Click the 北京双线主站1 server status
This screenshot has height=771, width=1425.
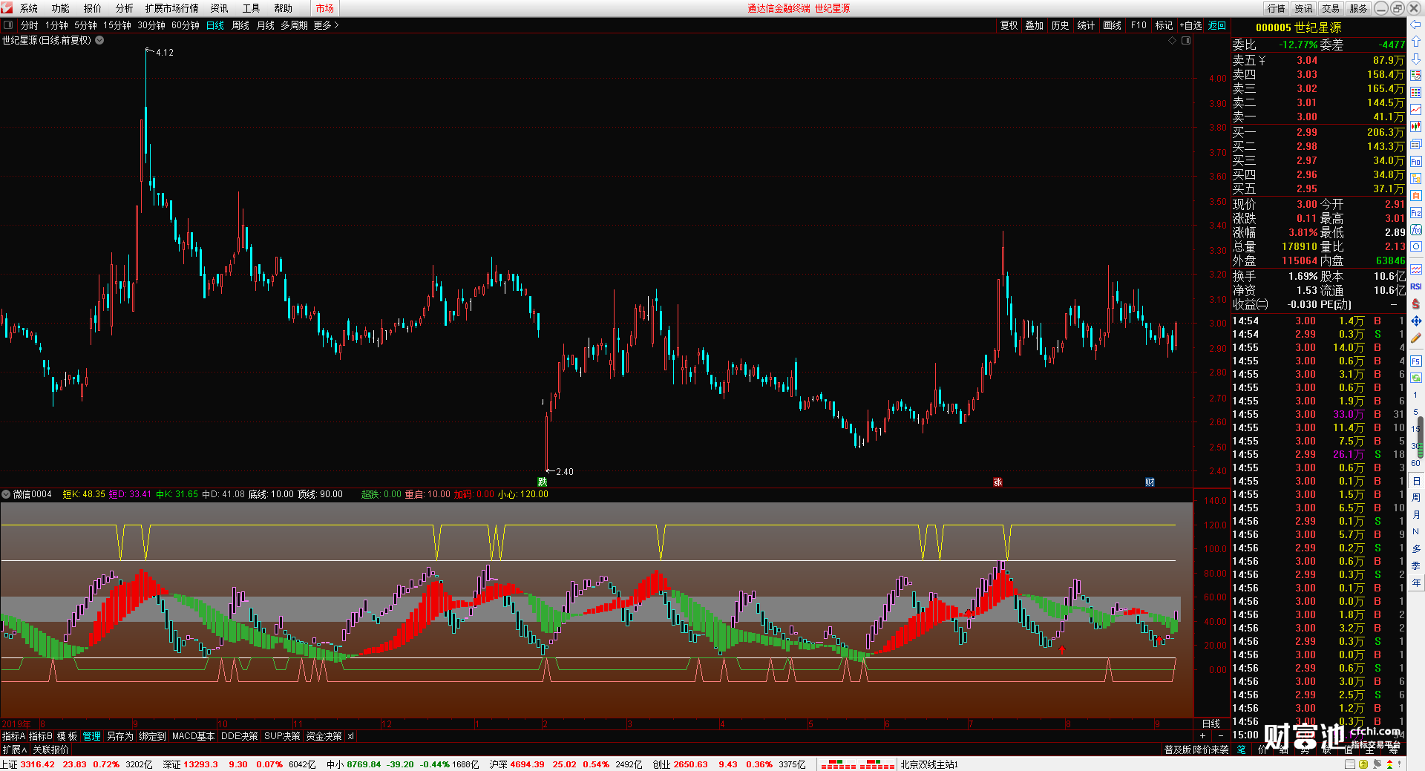(x=929, y=764)
